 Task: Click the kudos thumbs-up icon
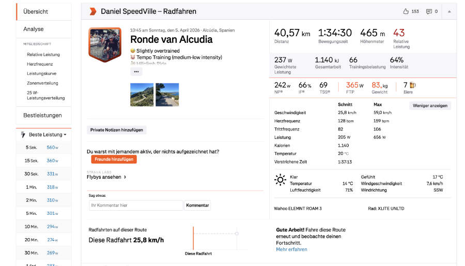pyautogui.click(x=406, y=11)
